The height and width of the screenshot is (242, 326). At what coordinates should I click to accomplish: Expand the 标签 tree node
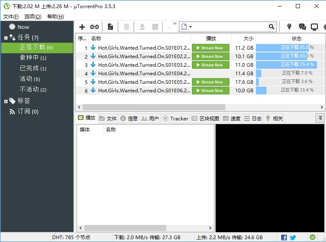6,102
